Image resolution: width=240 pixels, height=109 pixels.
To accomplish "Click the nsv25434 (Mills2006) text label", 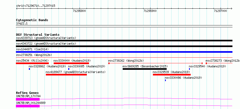I will 32,61.
